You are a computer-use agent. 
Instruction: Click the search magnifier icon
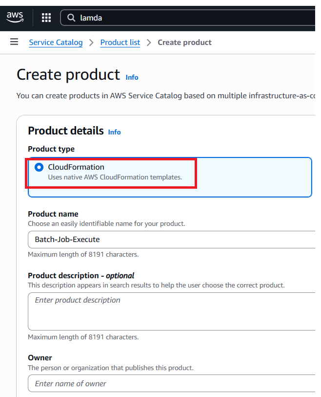71,18
